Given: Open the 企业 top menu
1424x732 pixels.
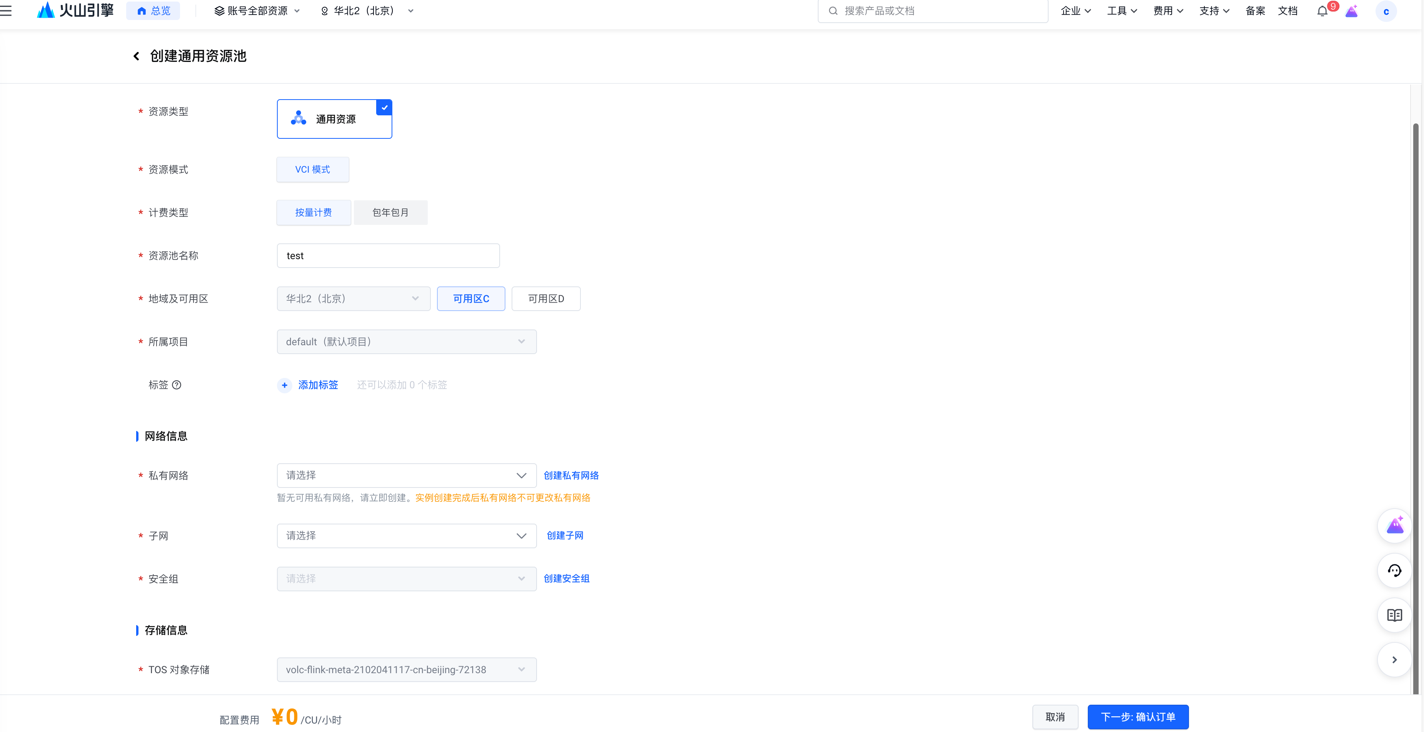Looking at the screenshot, I should 1075,10.
